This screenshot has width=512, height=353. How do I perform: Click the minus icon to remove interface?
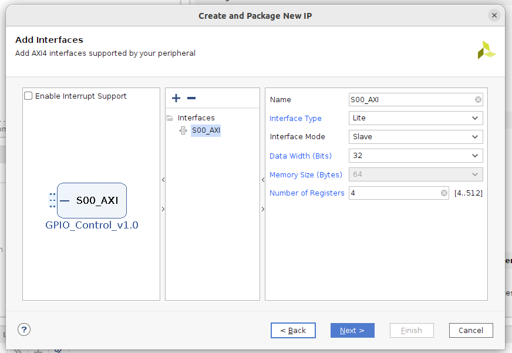point(191,98)
